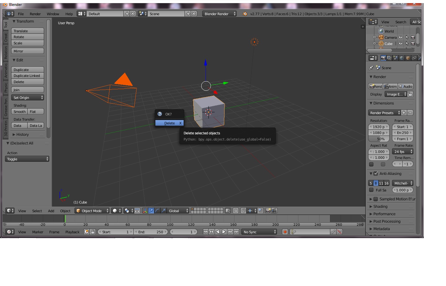Enable Full Sample checkbox
The height and width of the screenshot is (286, 446).
pos(371,190)
